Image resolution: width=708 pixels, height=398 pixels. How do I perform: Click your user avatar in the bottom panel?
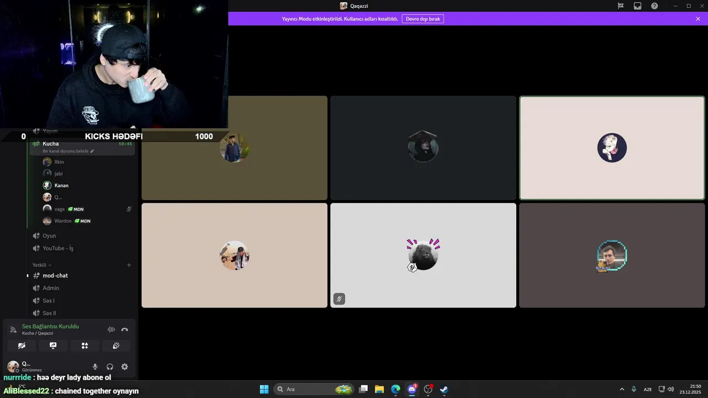[x=13, y=366]
